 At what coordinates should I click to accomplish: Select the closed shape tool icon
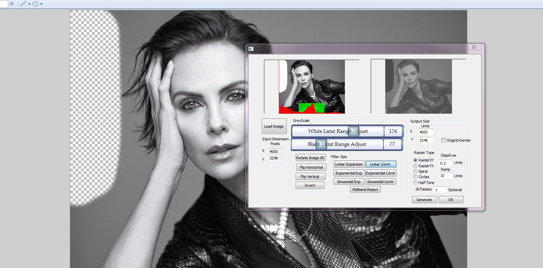[35, 4]
